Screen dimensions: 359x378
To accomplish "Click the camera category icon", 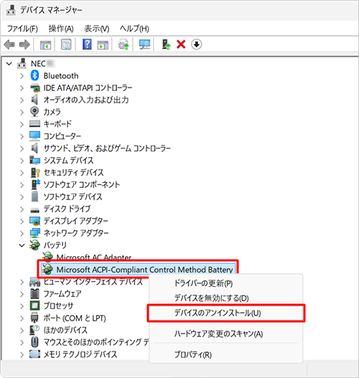I will [34, 112].
